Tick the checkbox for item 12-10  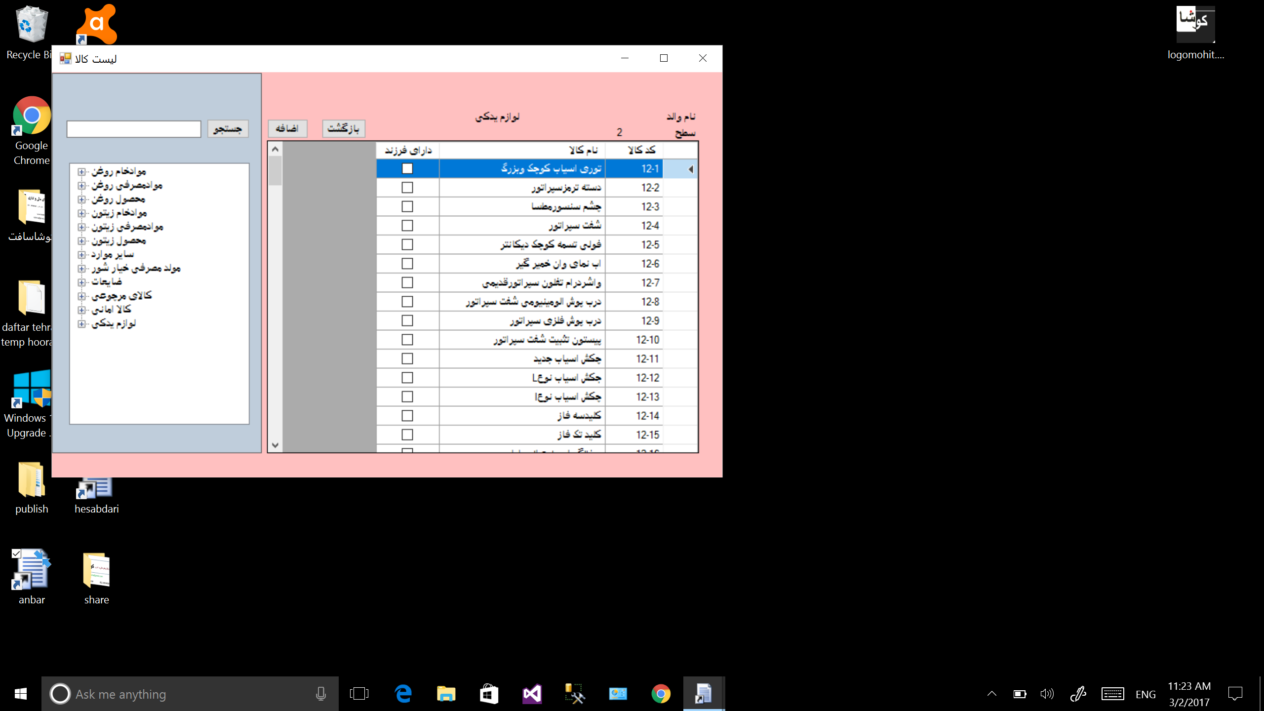pyautogui.click(x=407, y=340)
